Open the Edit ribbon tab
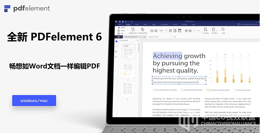This screenshot has height=133, width=260. coord(145,24)
